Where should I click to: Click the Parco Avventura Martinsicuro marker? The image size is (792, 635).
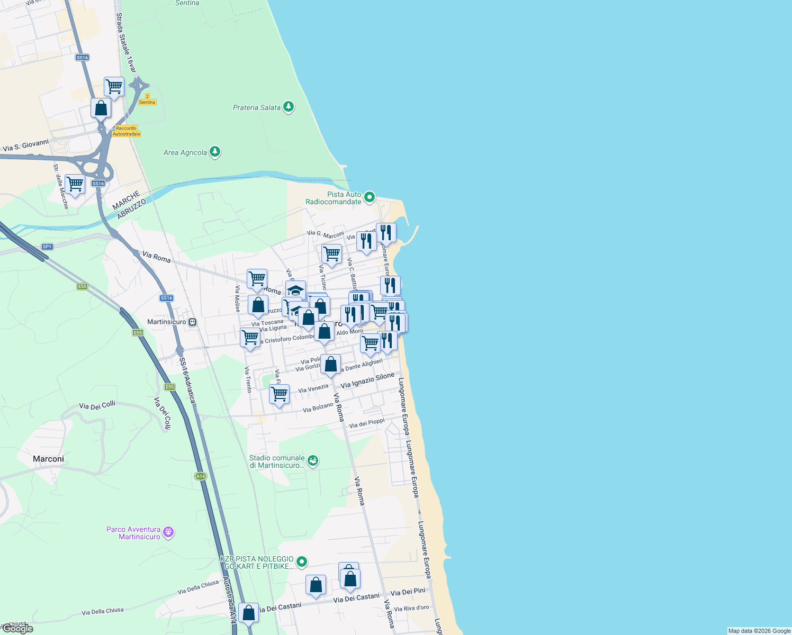coord(168,532)
